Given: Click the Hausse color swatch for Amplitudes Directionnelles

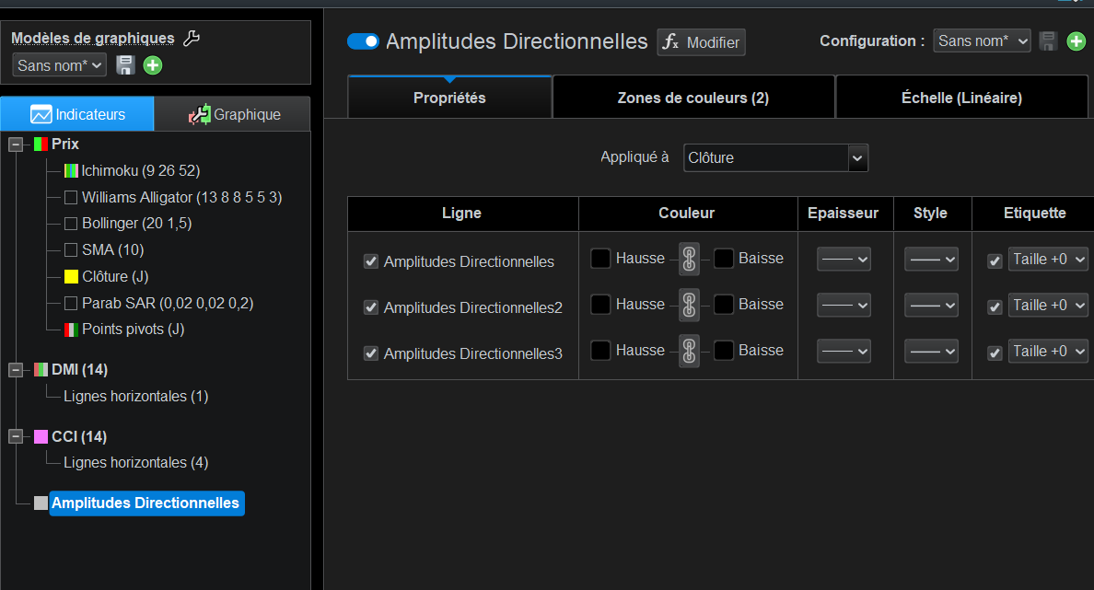Looking at the screenshot, I should tap(600, 259).
